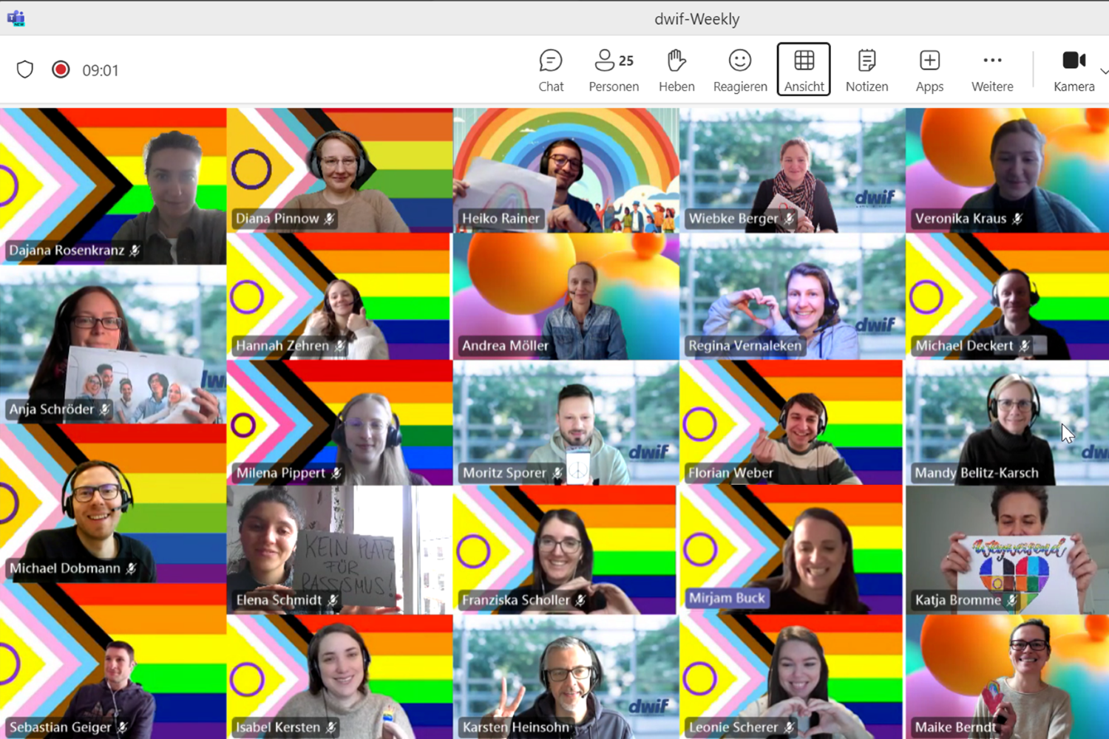This screenshot has height=739, width=1109.
Task: Open the Reagieren reactions menu
Action: [739, 70]
